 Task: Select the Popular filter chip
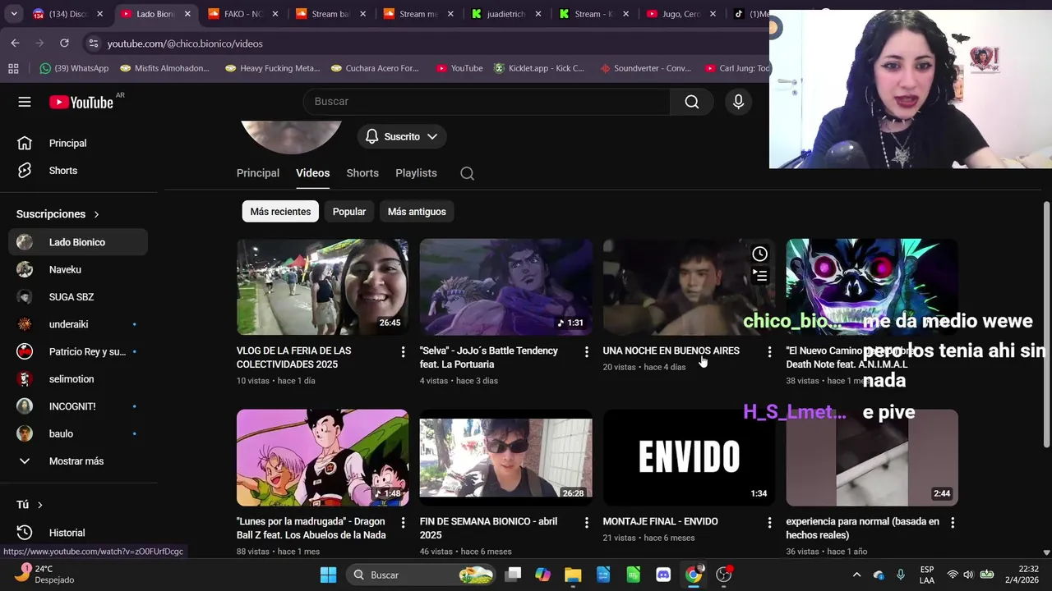coord(349,212)
